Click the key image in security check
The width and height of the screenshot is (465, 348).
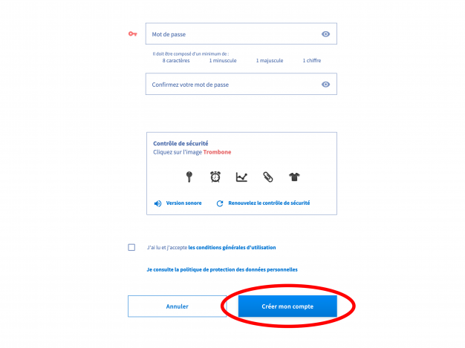click(x=189, y=177)
